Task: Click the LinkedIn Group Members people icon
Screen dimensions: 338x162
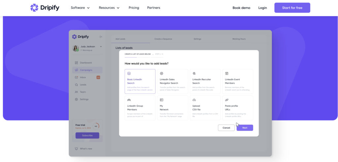Action: pos(129,100)
